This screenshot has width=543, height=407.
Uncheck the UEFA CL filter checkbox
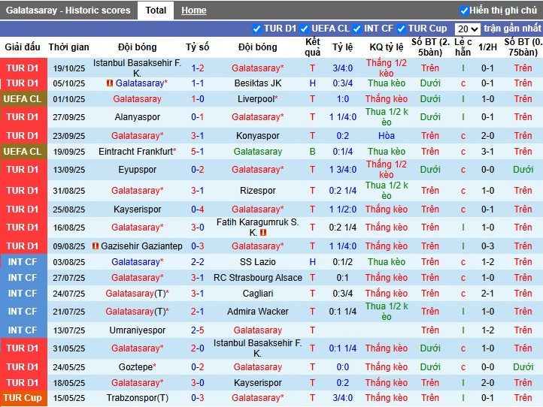305,29
